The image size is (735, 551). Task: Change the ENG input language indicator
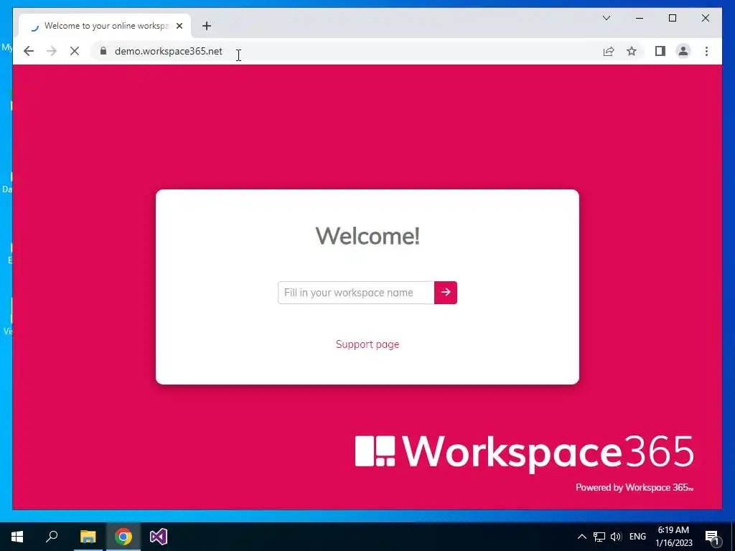point(637,537)
